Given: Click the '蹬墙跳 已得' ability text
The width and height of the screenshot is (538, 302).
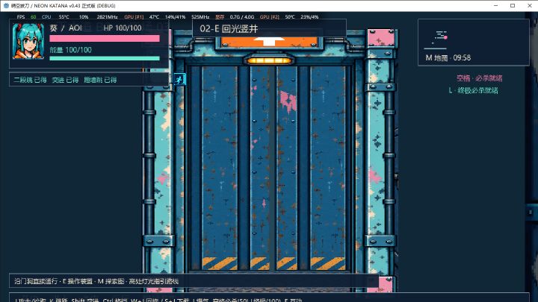Looking at the screenshot, I should [100, 80].
